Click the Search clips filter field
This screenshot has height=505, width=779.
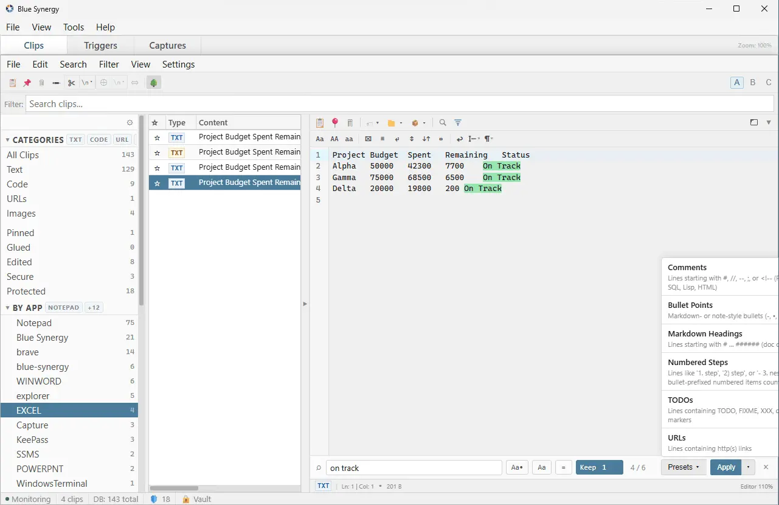click(400, 104)
